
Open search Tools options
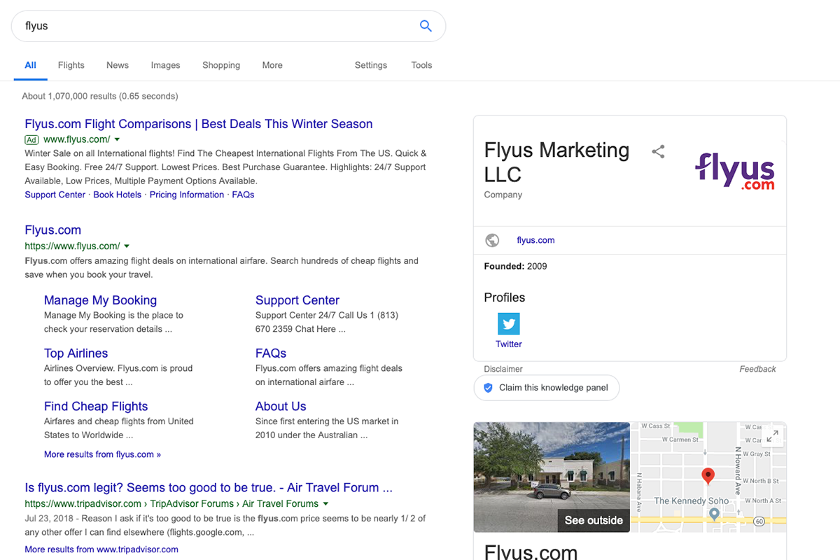(x=421, y=65)
